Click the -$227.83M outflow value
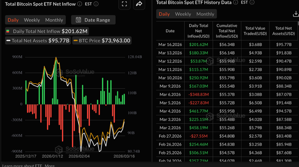Image resolution: width=299 pixels, height=167 pixels. pyautogui.click(x=198, y=103)
